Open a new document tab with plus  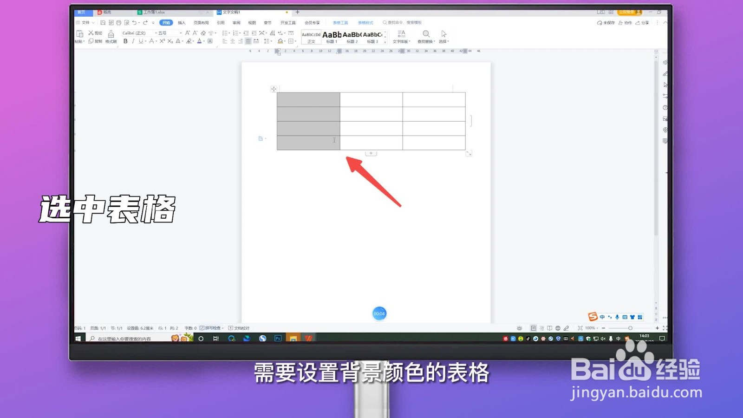pyautogui.click(x=298, y=12)
